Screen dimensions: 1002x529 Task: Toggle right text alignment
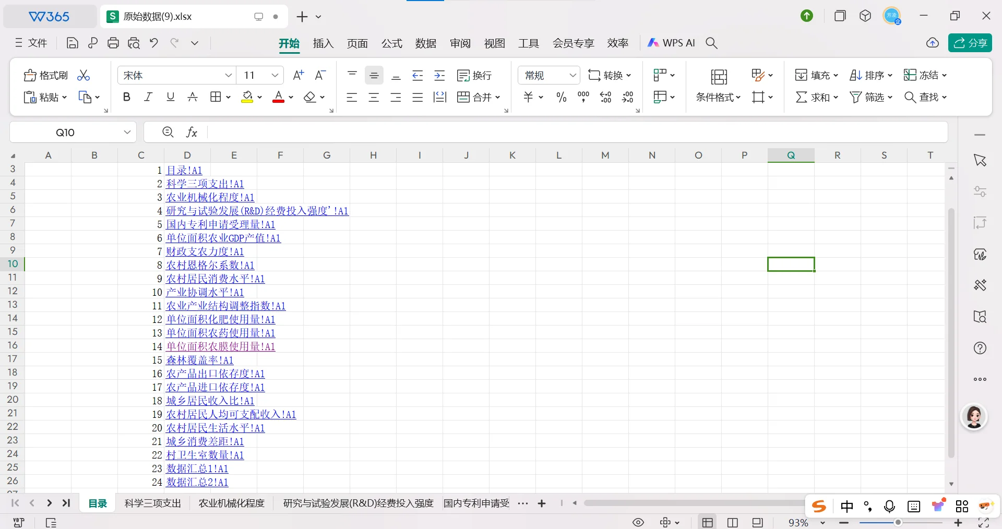(396, 97)
